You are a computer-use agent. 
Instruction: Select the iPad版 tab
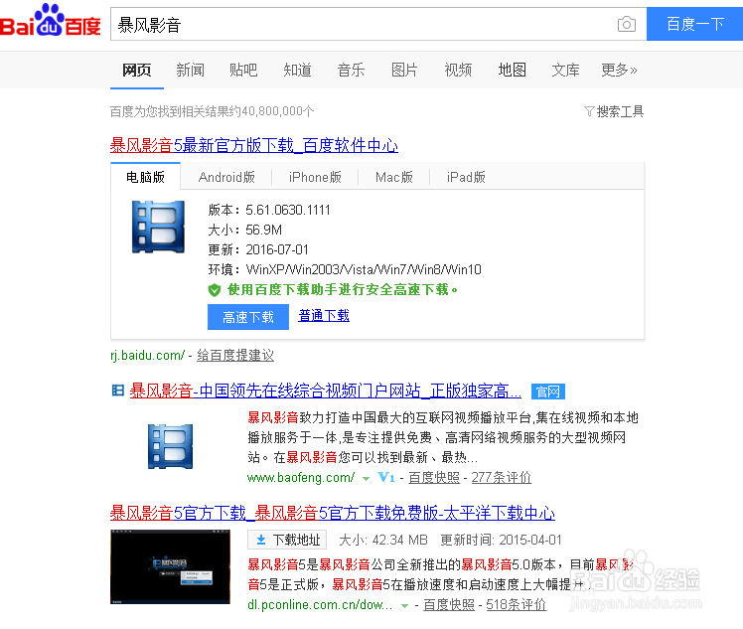tap(466, 177)
